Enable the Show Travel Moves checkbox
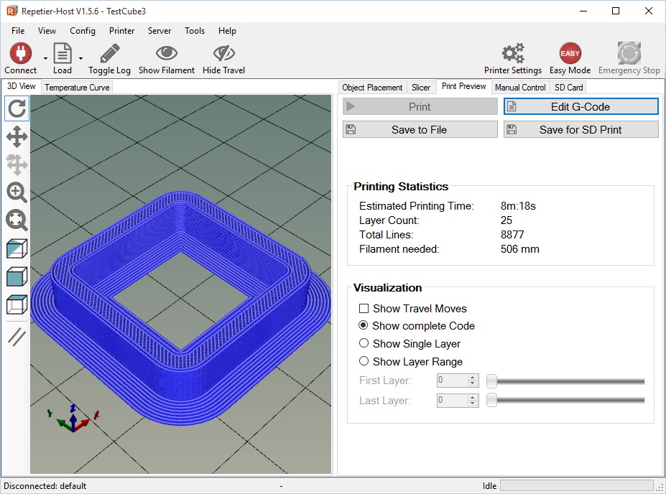The image size is (666, 494). [x=364, y=309]
